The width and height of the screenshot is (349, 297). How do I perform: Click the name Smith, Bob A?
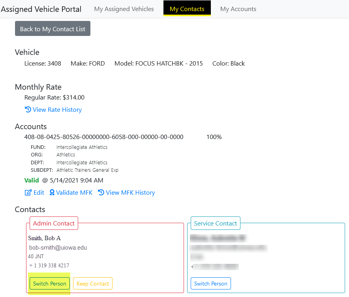tap(45, 238)
